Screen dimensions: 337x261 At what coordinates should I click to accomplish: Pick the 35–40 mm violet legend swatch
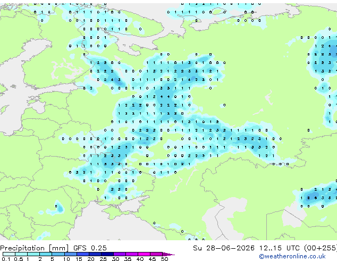(x=132, y=254)
